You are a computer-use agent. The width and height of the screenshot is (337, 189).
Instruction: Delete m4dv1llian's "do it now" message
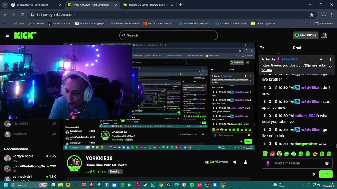click(265, 88)
